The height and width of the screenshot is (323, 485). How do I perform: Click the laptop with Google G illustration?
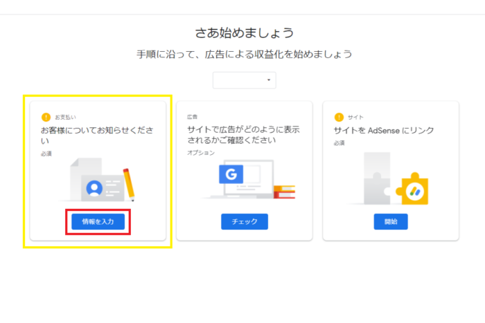[x=249, y=179]
